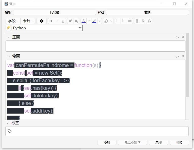Open the settings gear options
This screenshot has width=194, height=150.
pyautogui.click(x=42, y=21)
